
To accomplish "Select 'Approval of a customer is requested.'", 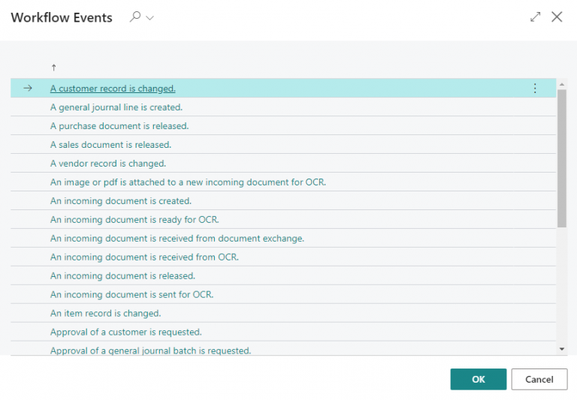I will (126, 332).
